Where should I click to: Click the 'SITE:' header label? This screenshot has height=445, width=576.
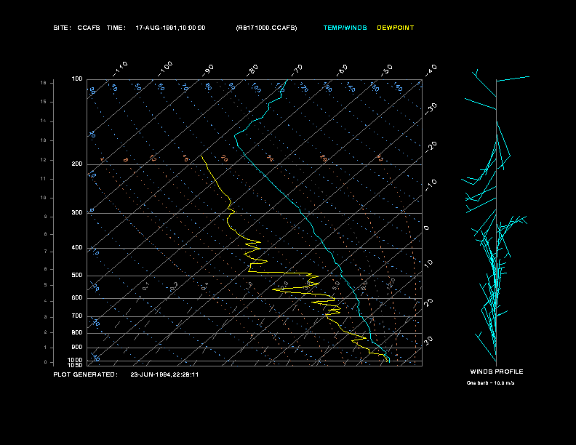62,28
